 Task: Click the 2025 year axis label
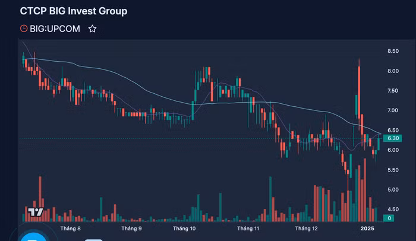point(367,229)
